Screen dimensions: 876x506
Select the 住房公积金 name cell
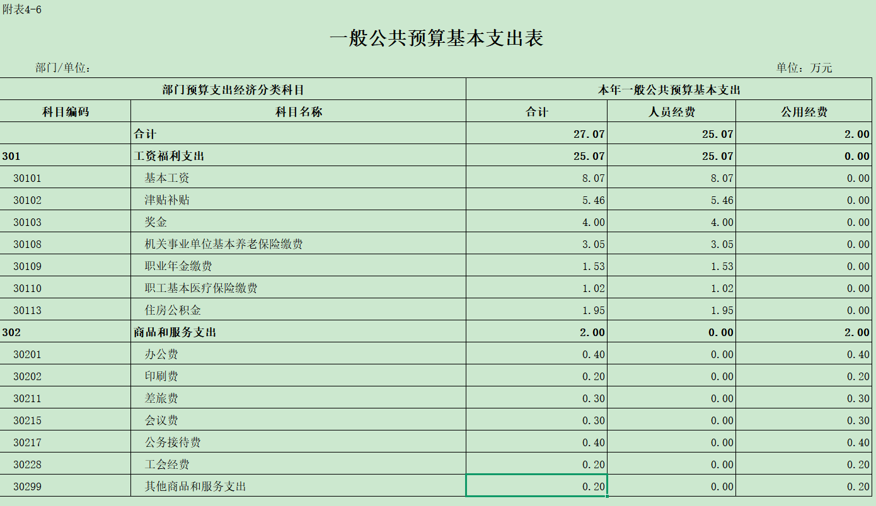point(299,310)
